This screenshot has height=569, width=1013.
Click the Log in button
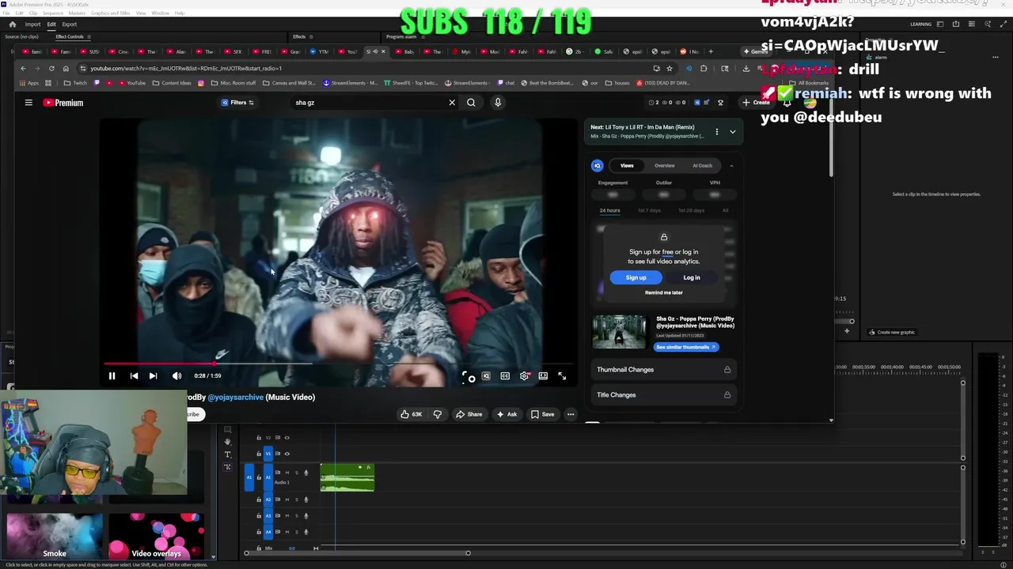pos(692,277)
